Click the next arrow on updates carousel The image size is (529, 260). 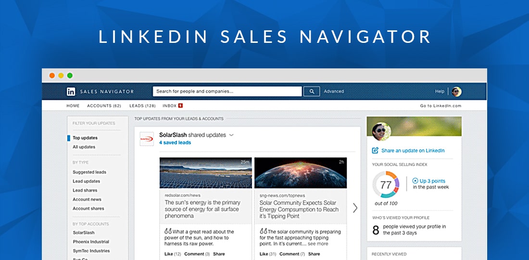click(x=355, y=208)
